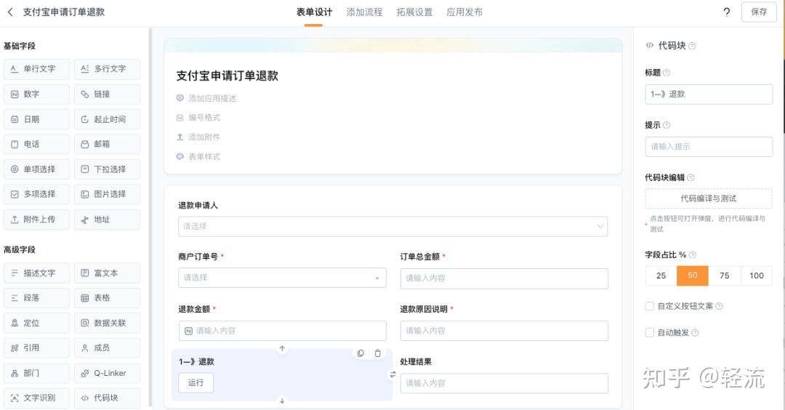
Task: Add the 富文本 field
Action: pyautogui.click(x=107, y=273)
